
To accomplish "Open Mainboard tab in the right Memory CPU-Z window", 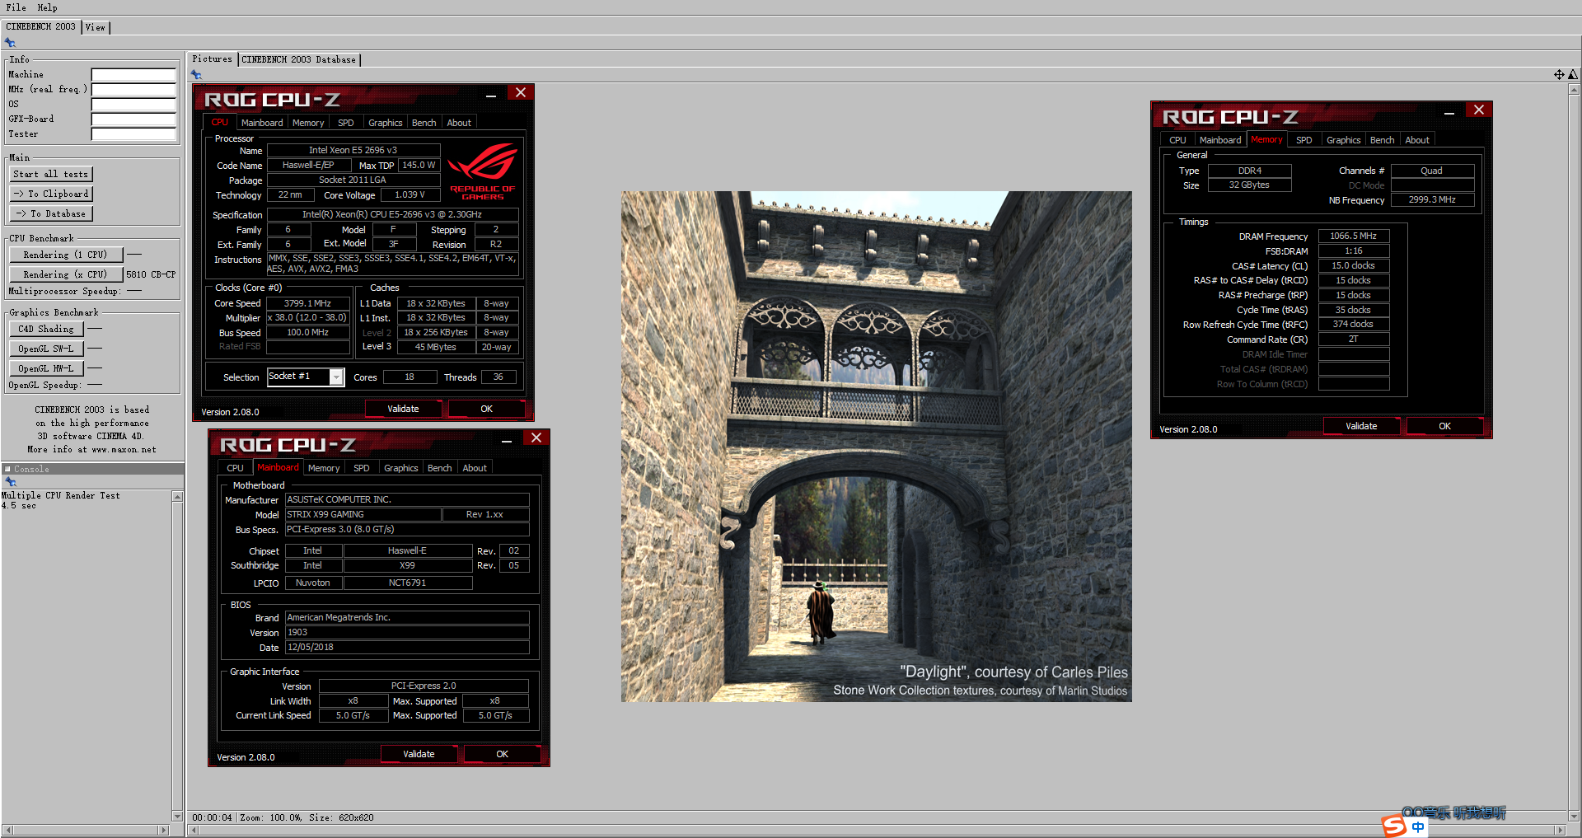I will pyautogui.click(x=1220, y=140).
